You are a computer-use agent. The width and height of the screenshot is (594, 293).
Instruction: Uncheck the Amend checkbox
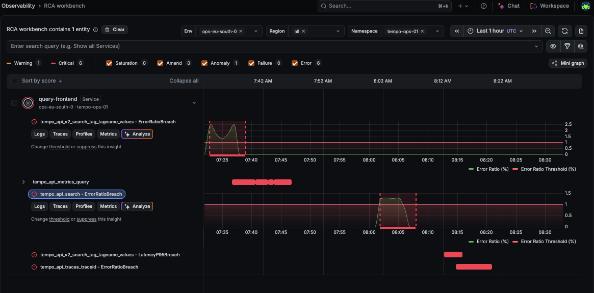coord(160,63)
